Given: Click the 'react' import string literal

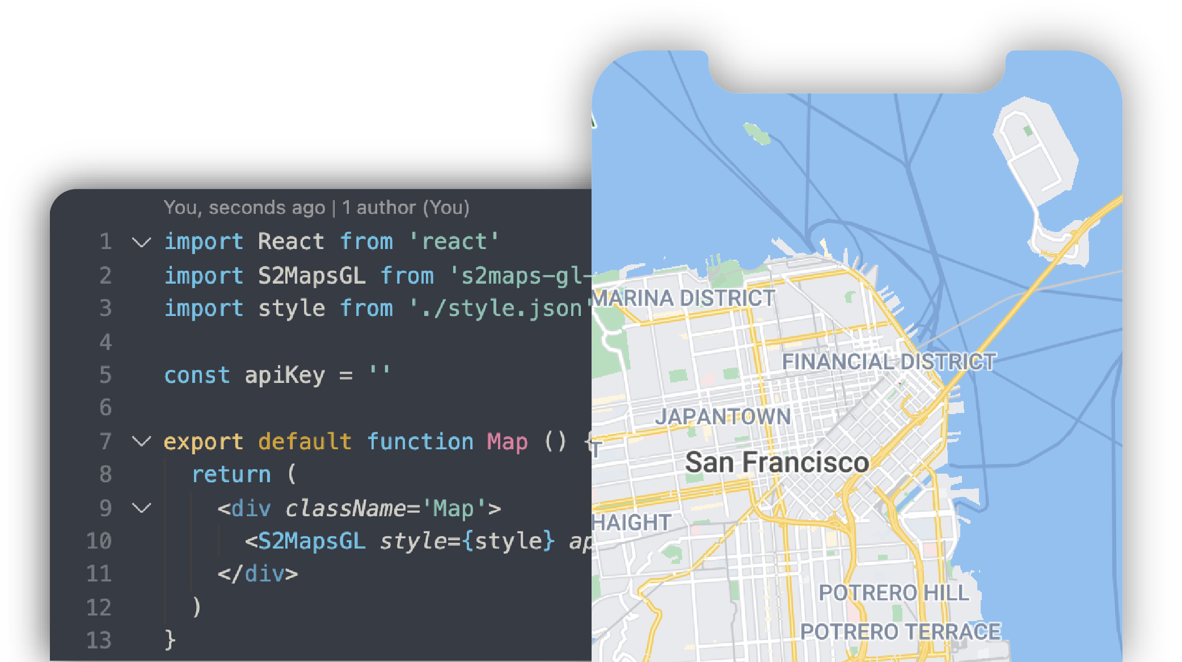Looking at the screenshot, I should [x=454, y=242].
